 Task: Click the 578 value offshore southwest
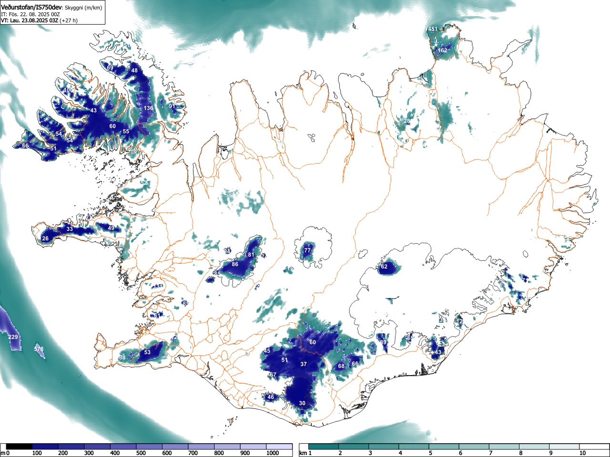click(39, 349)
